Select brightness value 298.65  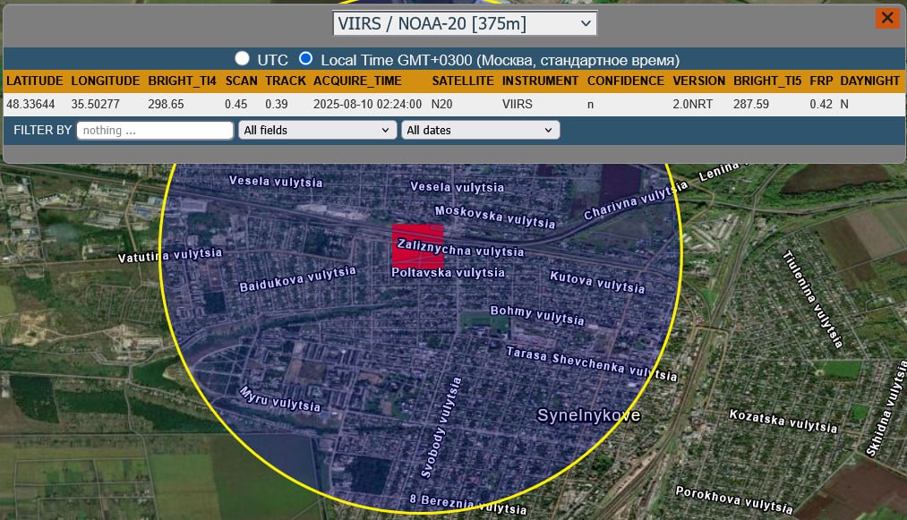(166, 104)
